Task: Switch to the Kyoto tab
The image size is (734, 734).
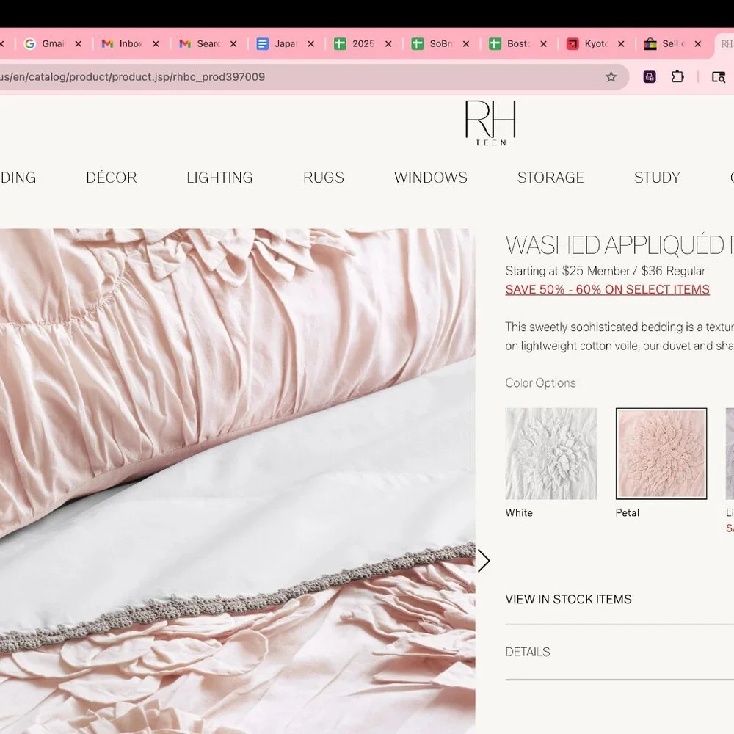Action: coord(587,43)
